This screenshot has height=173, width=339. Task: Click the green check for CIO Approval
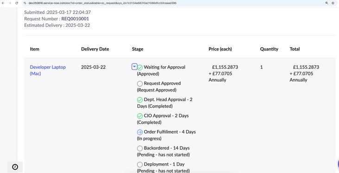coord(140,116)
